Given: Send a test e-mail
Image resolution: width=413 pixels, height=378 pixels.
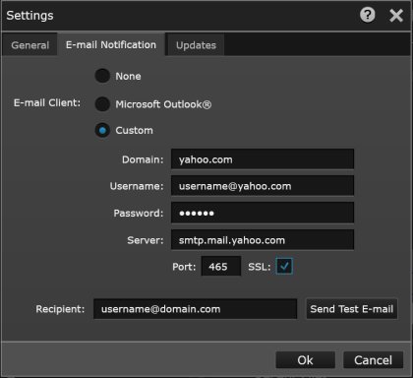Looking at the screenshot, I should pyautogui.click(x=352, y=309).
